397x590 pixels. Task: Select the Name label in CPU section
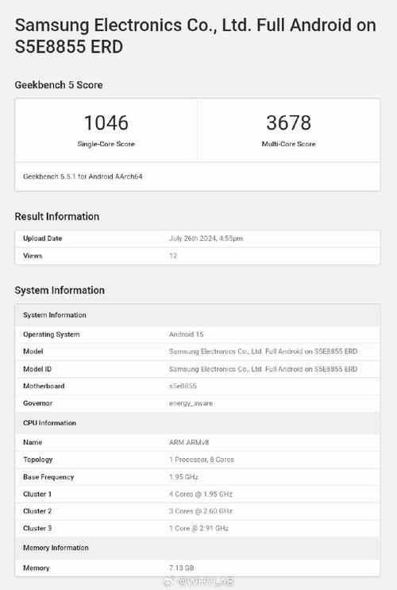[x=33, y=442]
